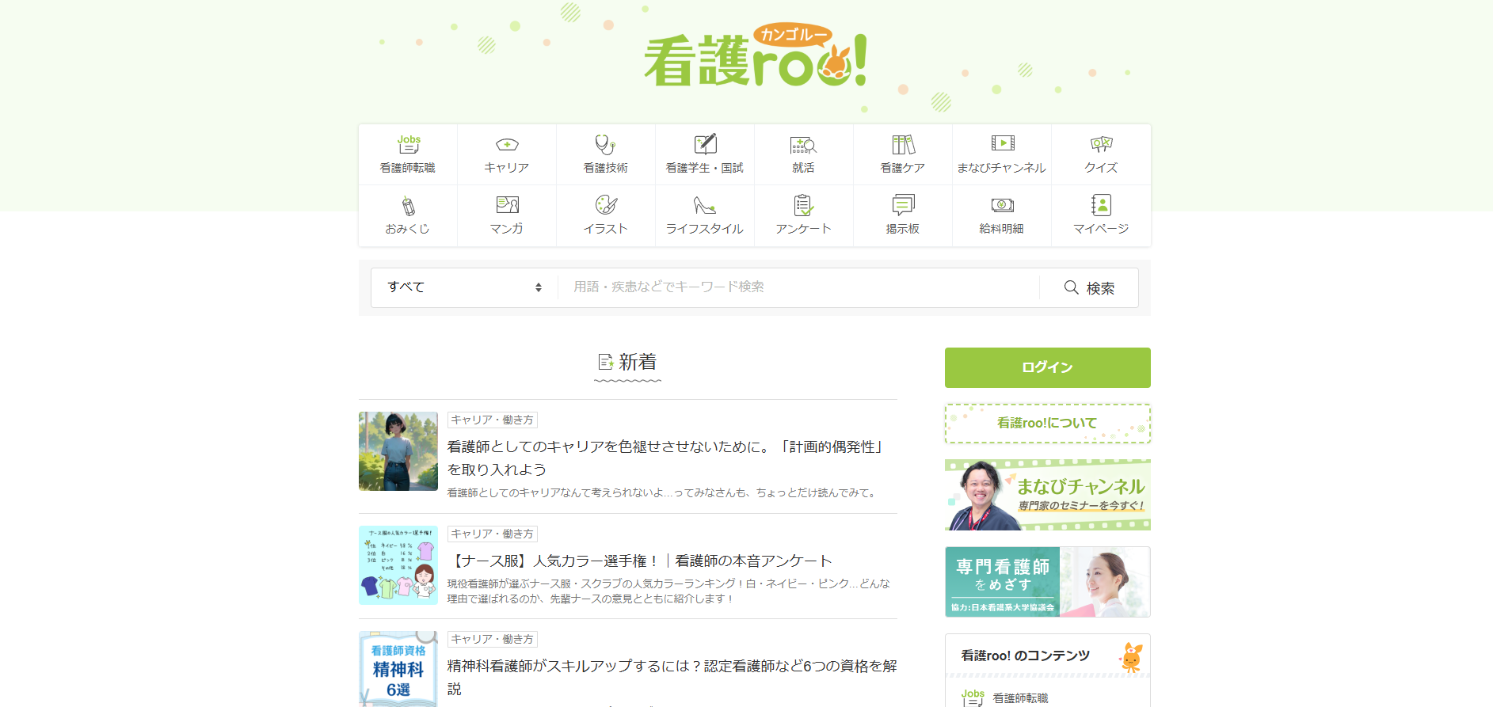Click the Jobs icon in sidebar contents list
The width and height of the screenshot is (1493, 707).
tap(973, 697)
